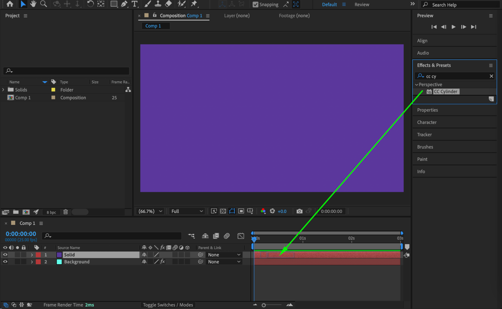The height and width of the screenshot is (309, 502).
Task: Pick the Type tool
Action: tap(135, 4)
